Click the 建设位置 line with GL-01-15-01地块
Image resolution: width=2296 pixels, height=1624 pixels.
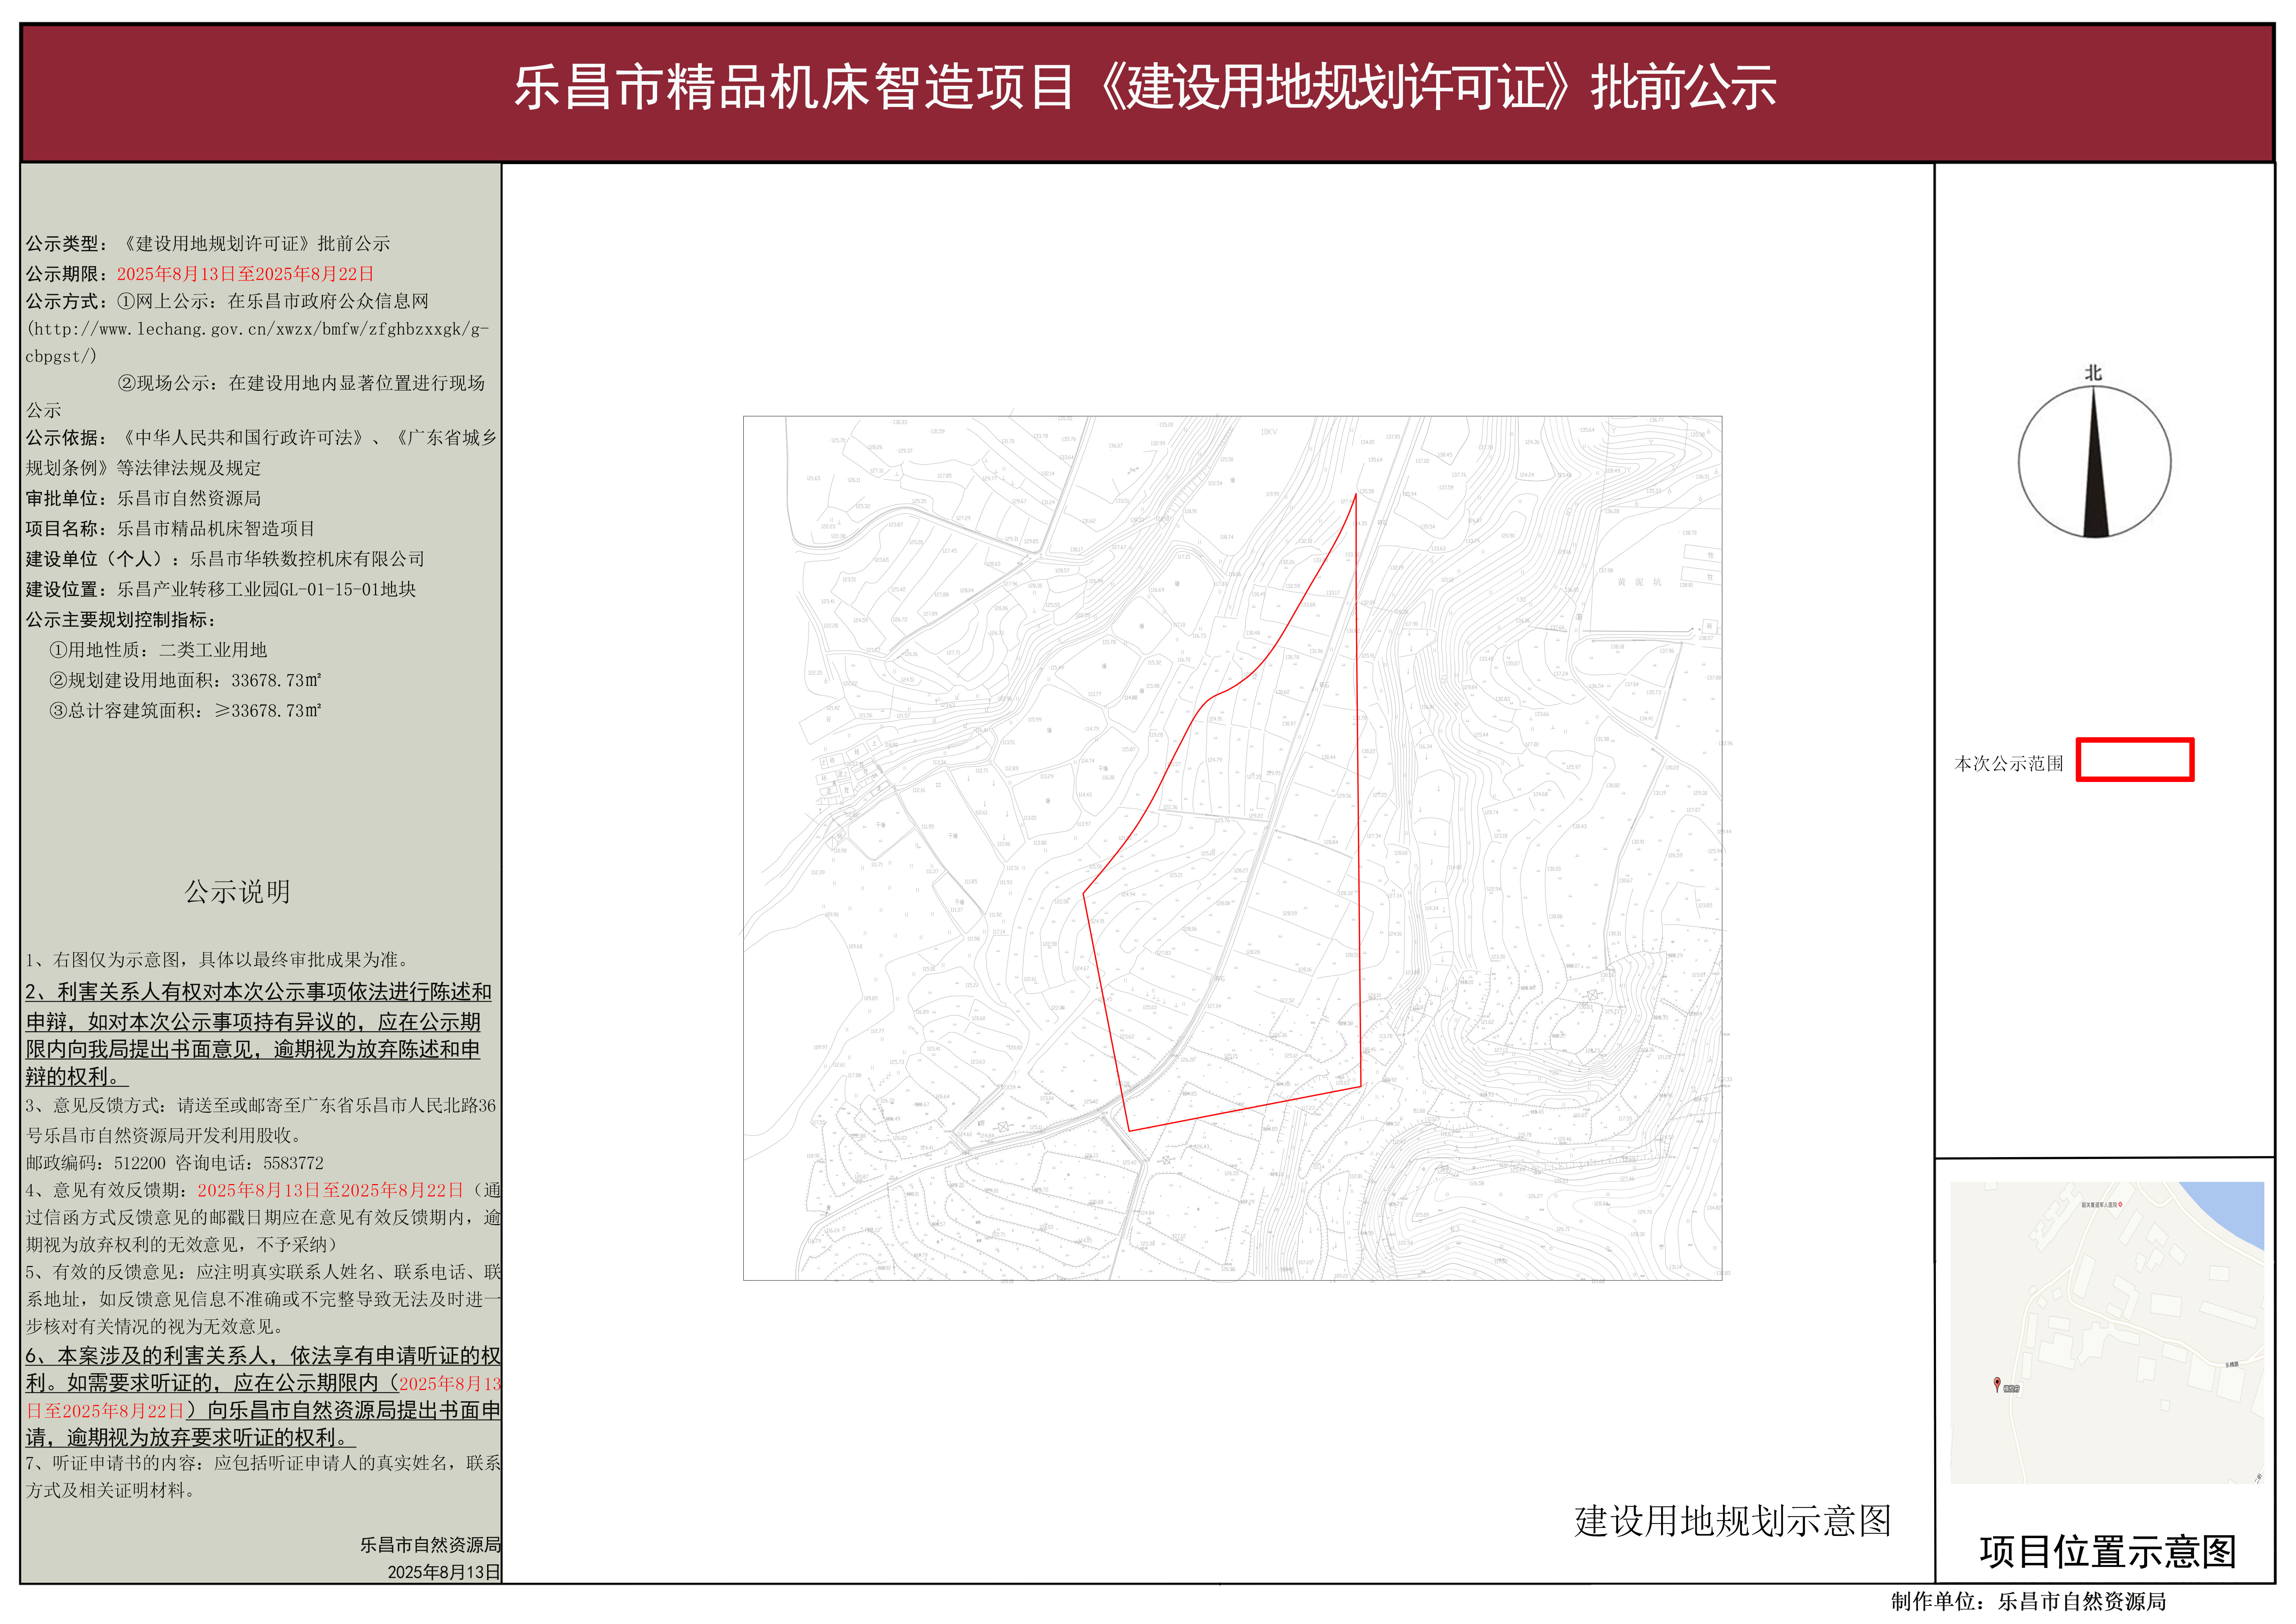click(221, 589)
